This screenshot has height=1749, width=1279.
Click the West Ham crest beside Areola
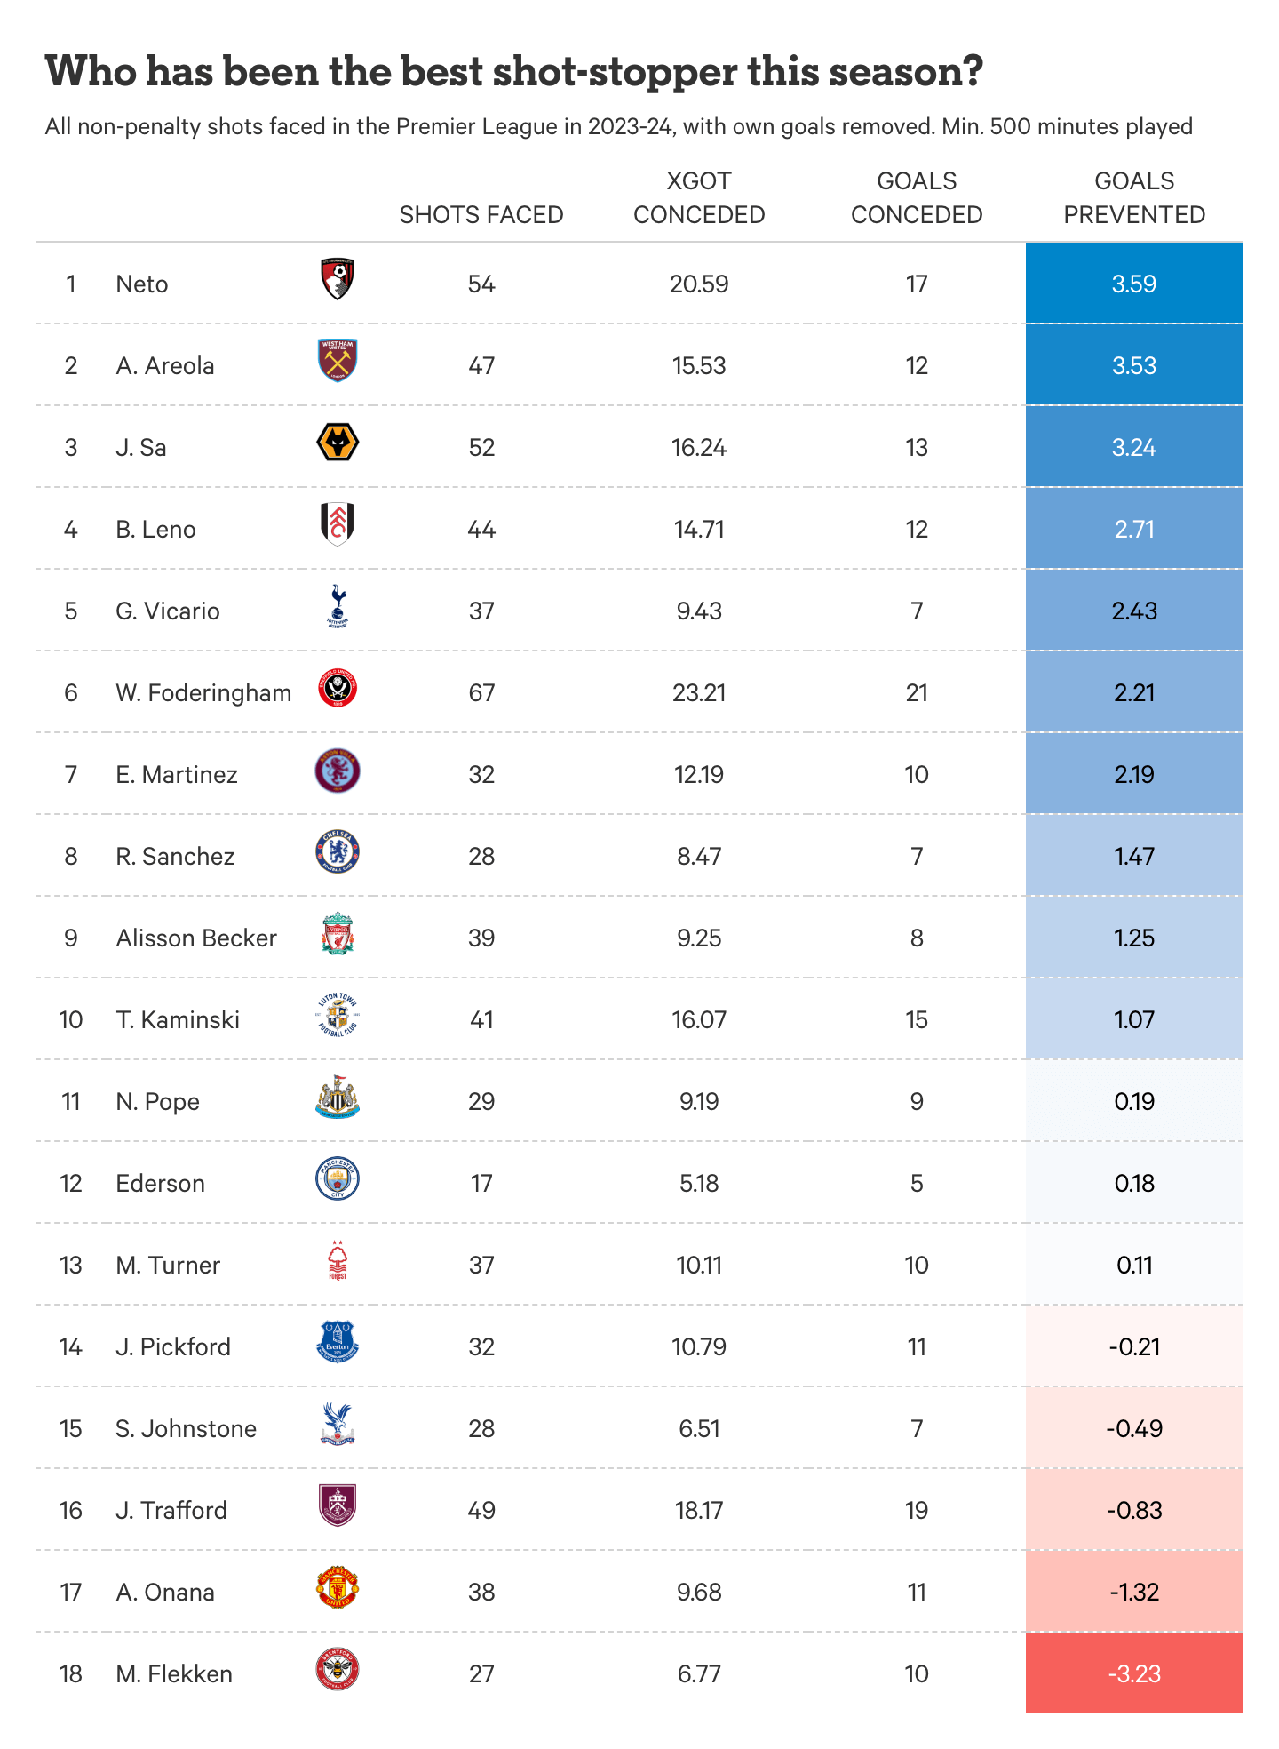tap(338, 361)
